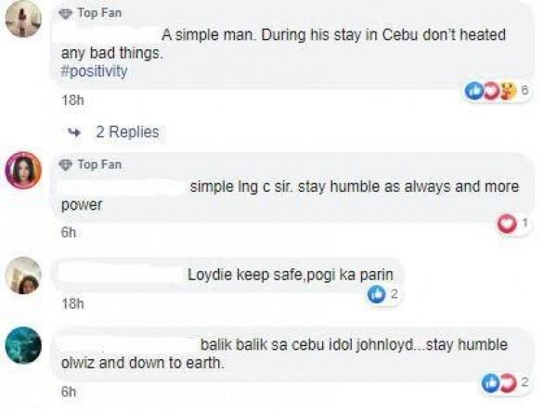Click the like reaction on the "Loydie keep safe" comment
This screenshot has height=411, width=557.
point(376,294)
